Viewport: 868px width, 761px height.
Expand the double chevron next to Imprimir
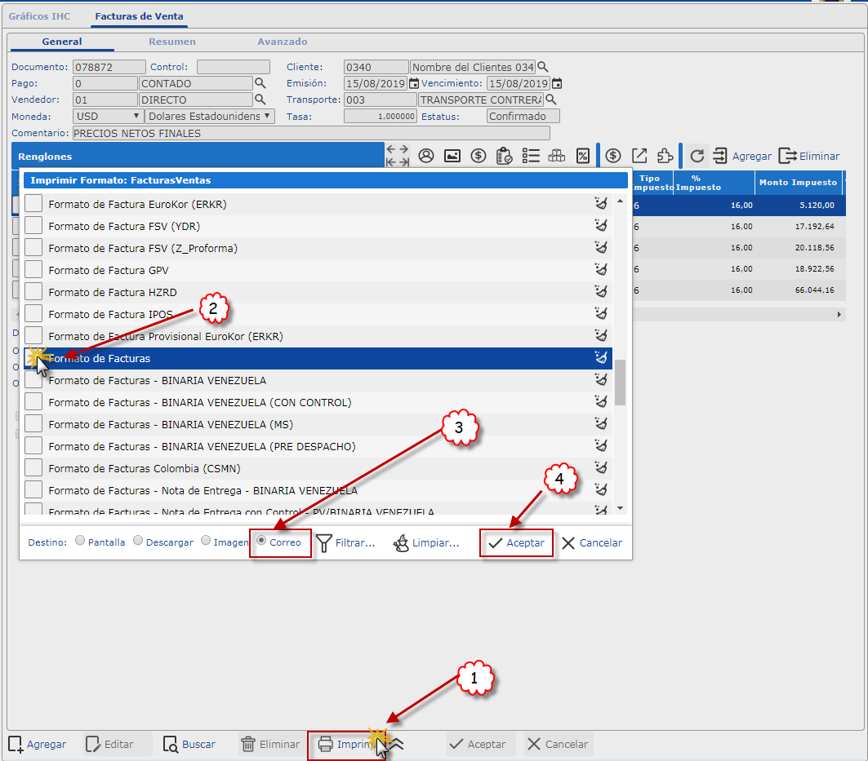(398, 744)
